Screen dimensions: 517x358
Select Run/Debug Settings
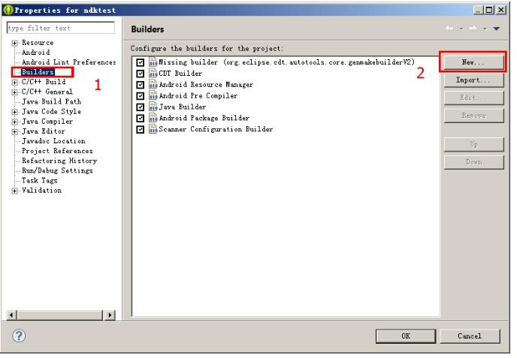[x=57, y=170]
